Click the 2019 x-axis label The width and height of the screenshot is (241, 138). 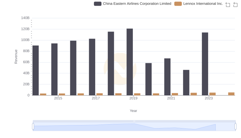133,98
